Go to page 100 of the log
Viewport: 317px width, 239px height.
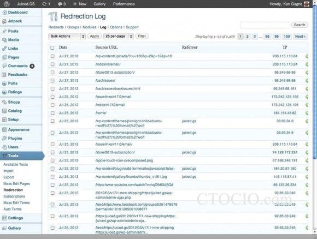287,37
